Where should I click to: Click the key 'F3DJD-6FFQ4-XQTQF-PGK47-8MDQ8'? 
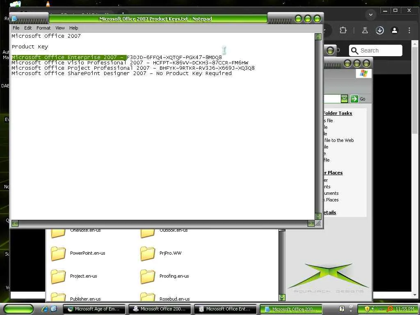174,57
